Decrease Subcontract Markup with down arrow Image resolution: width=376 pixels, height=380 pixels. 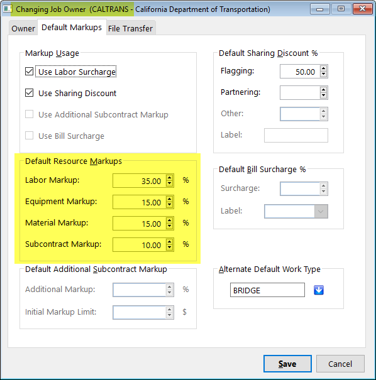tap(170, 247)
